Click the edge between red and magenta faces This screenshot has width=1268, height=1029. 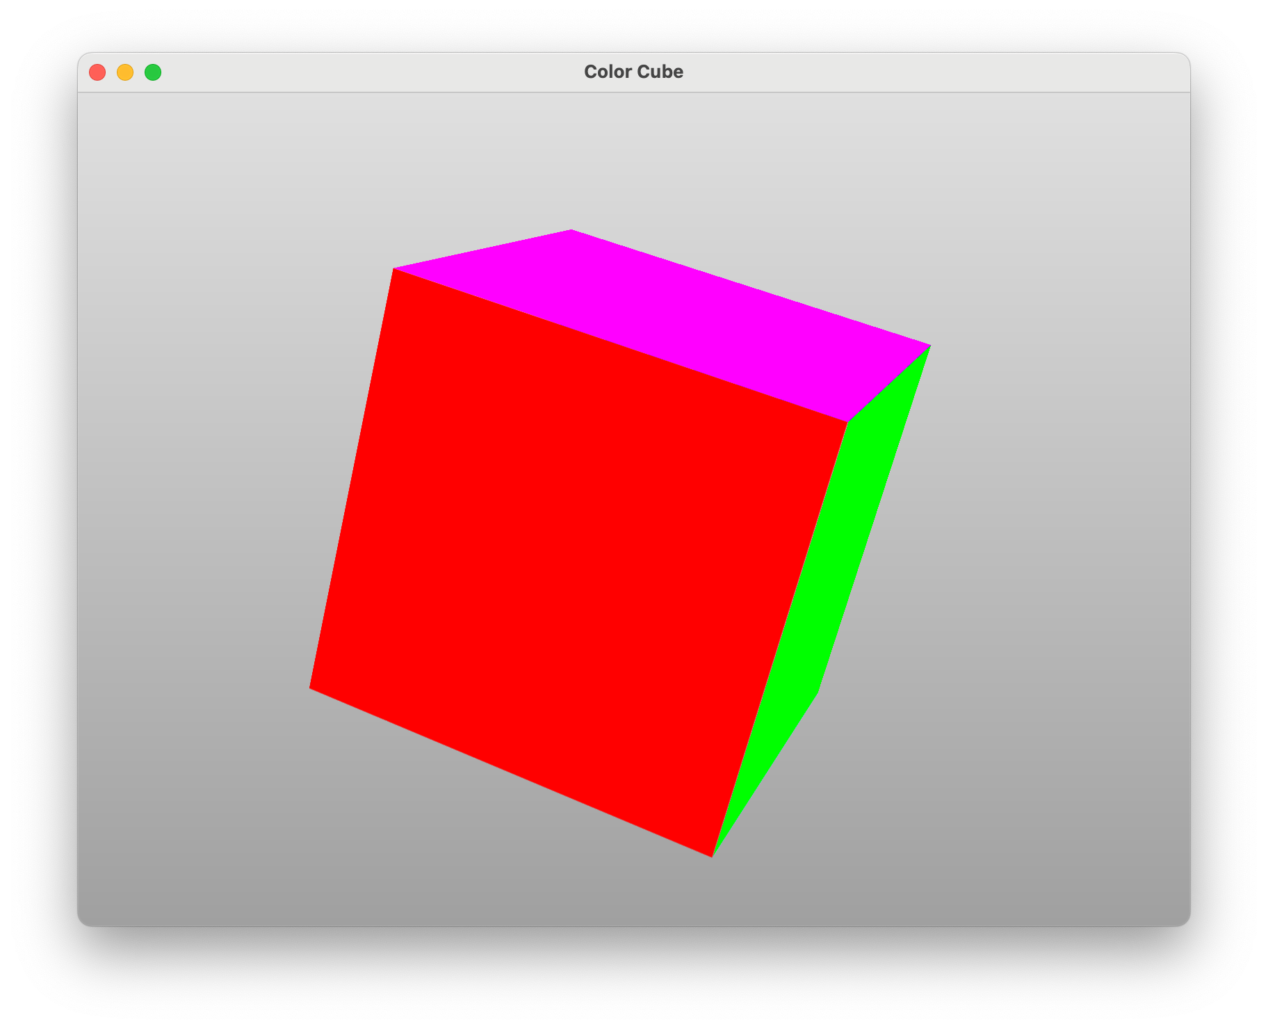coord(620,345)
